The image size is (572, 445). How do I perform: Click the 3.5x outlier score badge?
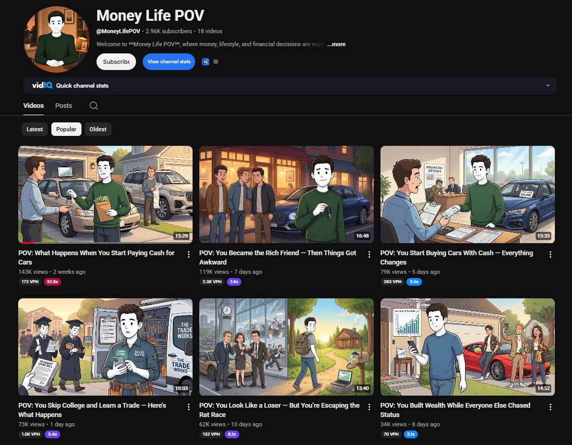tap(414, 282)
